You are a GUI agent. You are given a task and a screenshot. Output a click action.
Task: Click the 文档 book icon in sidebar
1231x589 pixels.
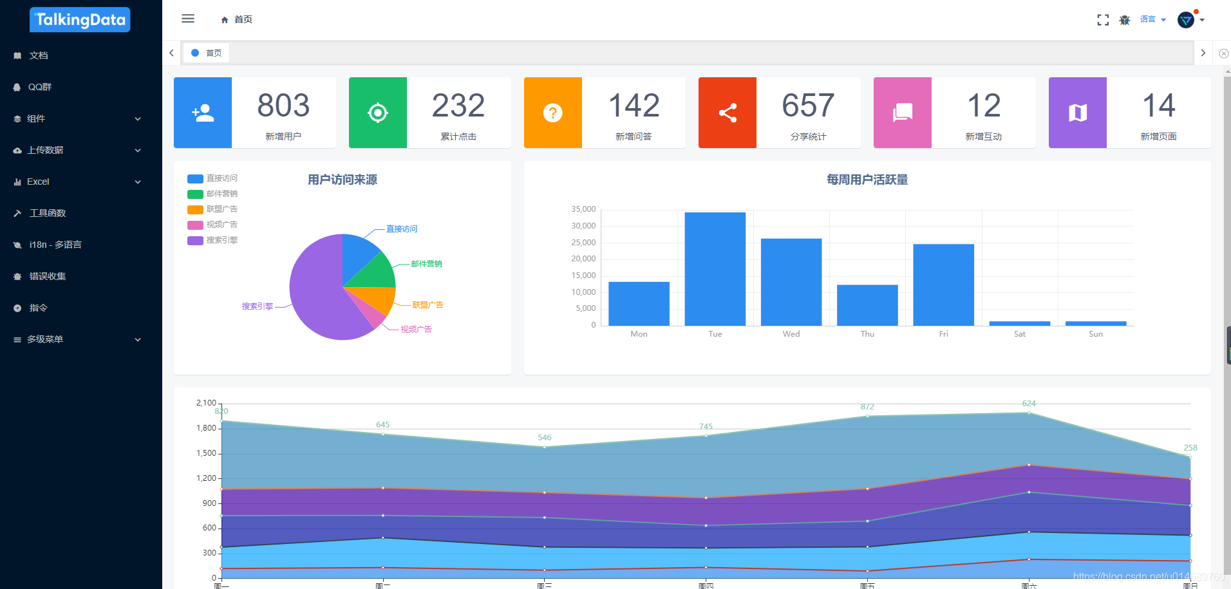(x=17, y=56)
